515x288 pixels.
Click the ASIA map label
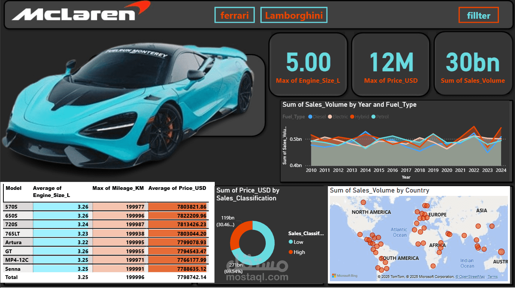[x=482, y=210]
